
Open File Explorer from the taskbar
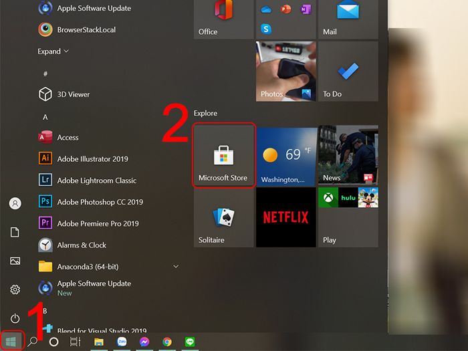click(99, 342)
